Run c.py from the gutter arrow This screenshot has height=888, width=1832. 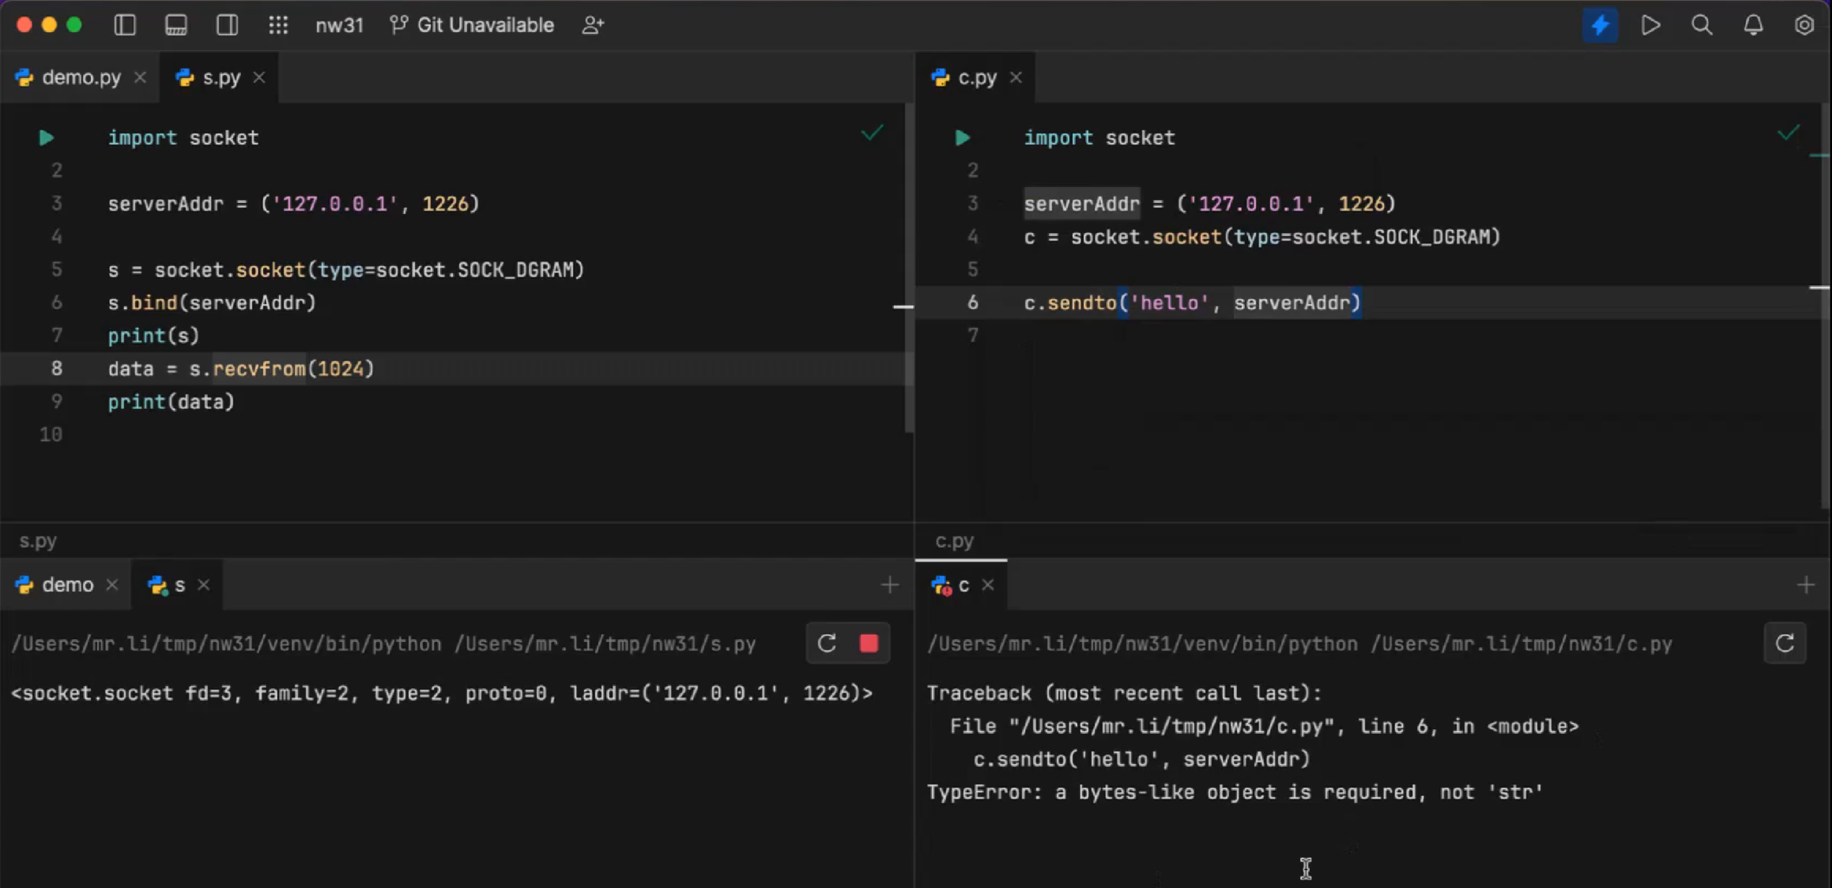pyautogui.click(x=962, y=138)
